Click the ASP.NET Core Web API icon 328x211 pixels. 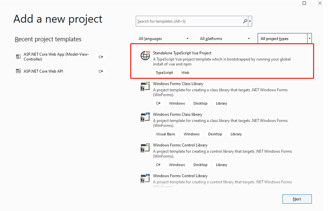[x=18, y=71]
